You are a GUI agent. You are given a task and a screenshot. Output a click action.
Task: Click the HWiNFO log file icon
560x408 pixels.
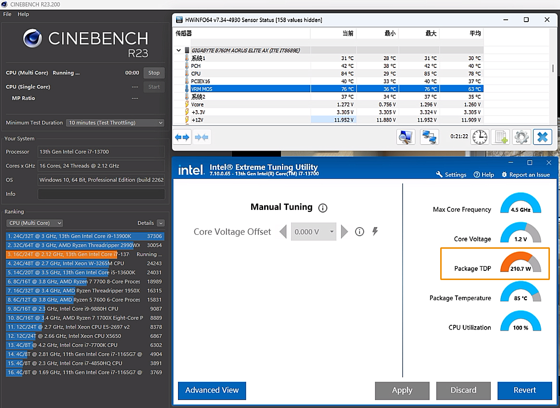tap(501, 137)
